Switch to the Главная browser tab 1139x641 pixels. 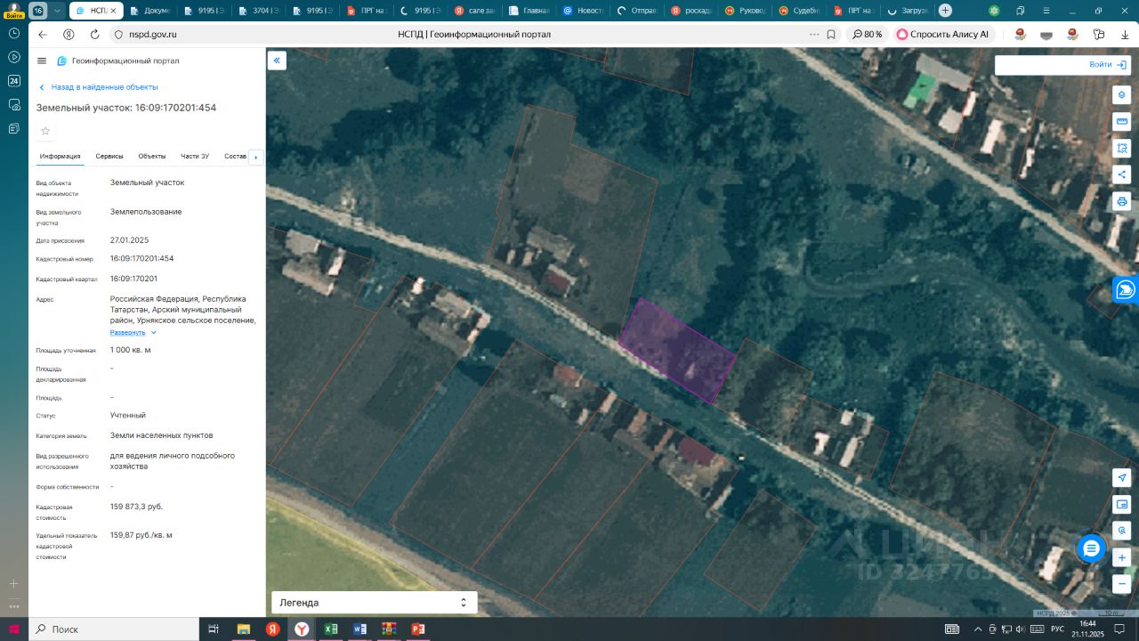pyautogui.click(x=528, y=11)
